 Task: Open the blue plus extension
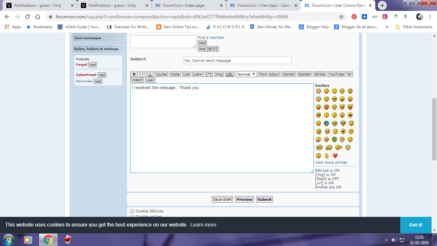tap(364, 17)
